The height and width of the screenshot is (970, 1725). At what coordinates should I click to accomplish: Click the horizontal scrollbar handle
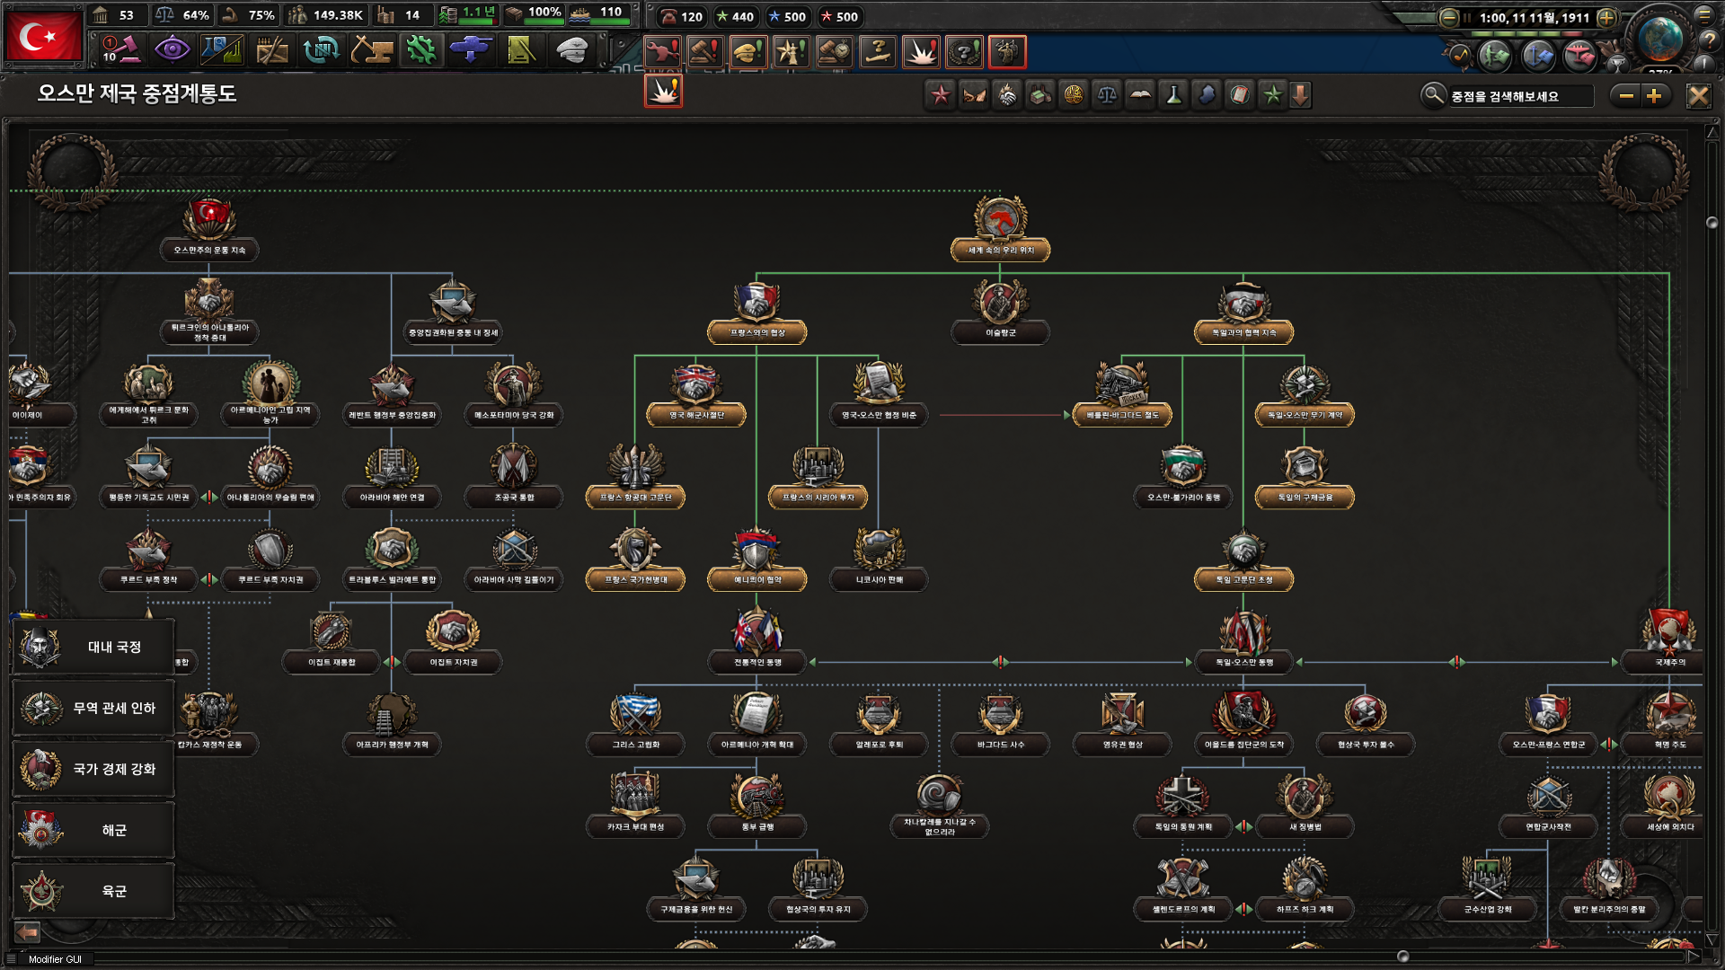[x=1402, y=957]
